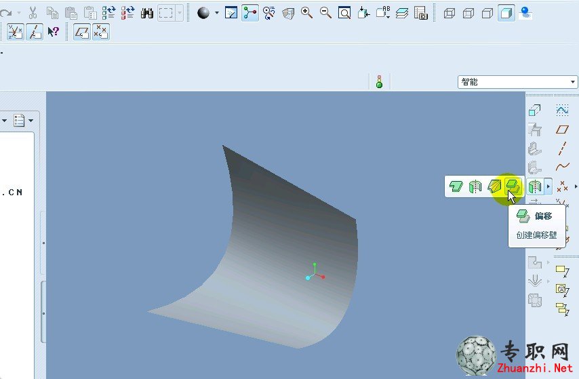Click the grayed flat pattern icon
This screenshot has height=379, width=579.
534,300
